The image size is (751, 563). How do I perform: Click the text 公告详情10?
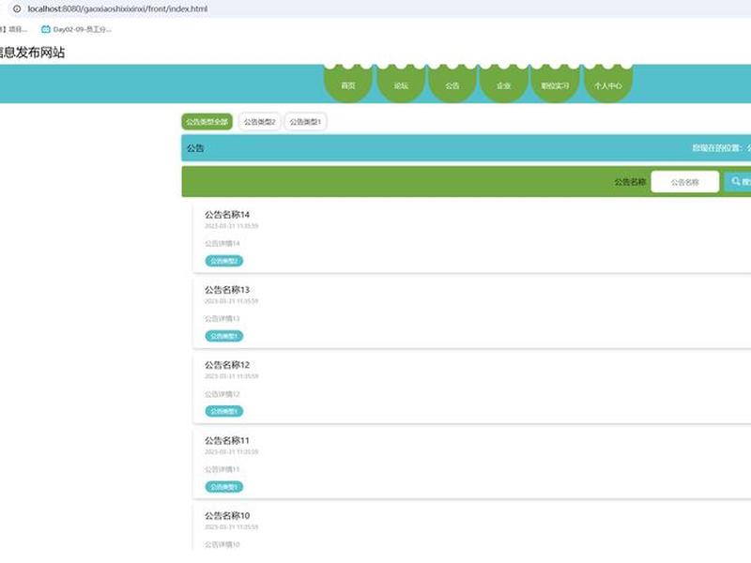[222, 544]
